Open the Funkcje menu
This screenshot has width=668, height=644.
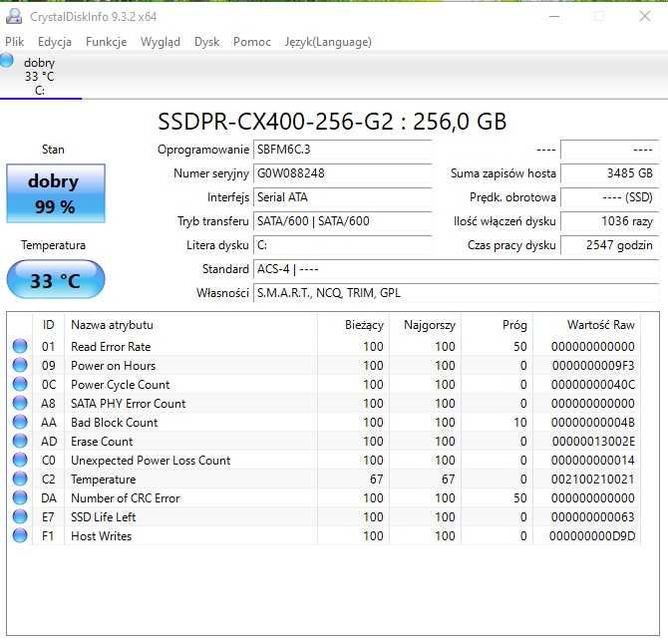[106, 42]
